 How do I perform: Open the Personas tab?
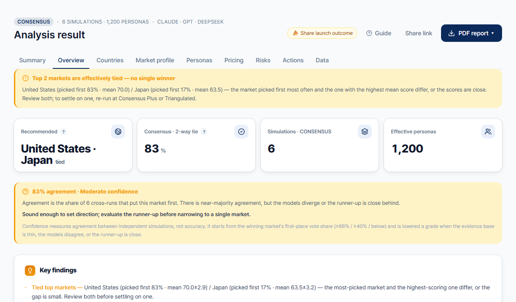pyautogui.click(x=199, y=60)
